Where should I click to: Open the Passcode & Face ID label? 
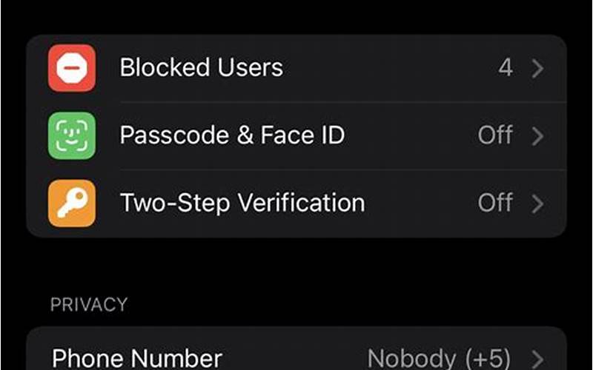click(x=232, y=135)
